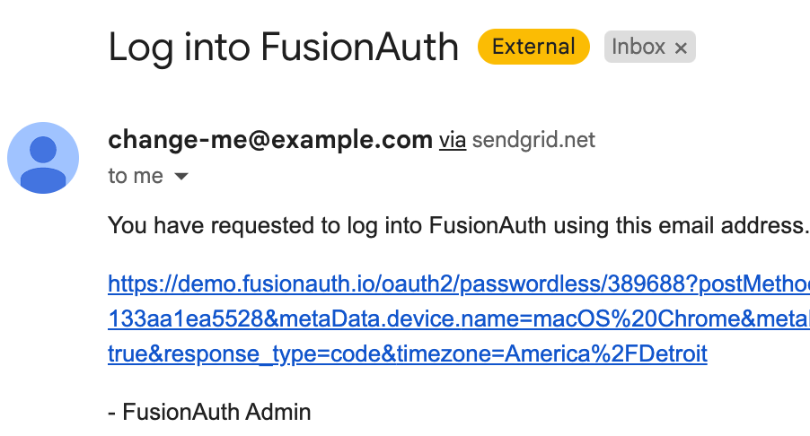Image resolution: width=810 pixels, height=436 pixels.
Task: Click sender address change-me@example.com
Action: (x=270, y=140)
